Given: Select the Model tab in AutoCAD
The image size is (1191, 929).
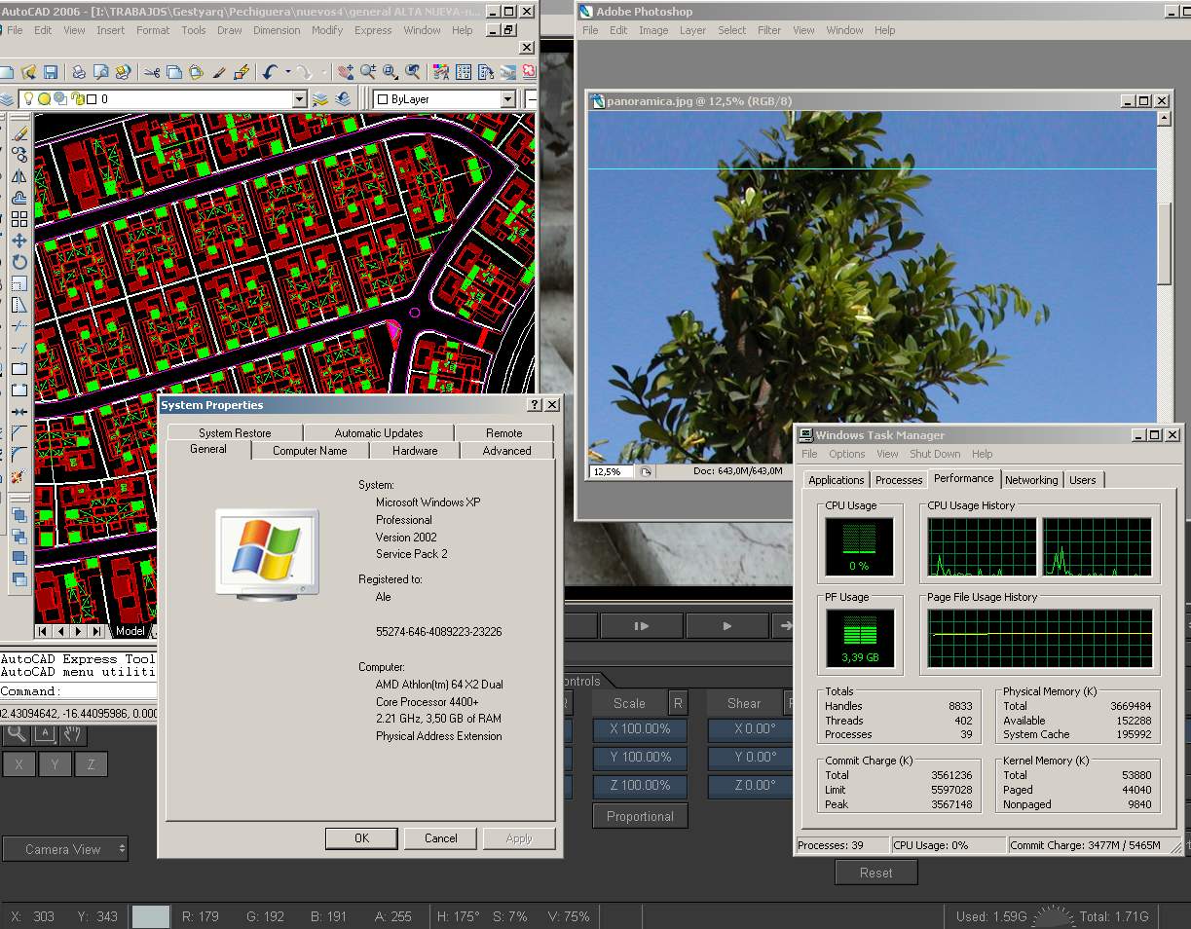Looking at the screenshot, I should coord(130,631).
